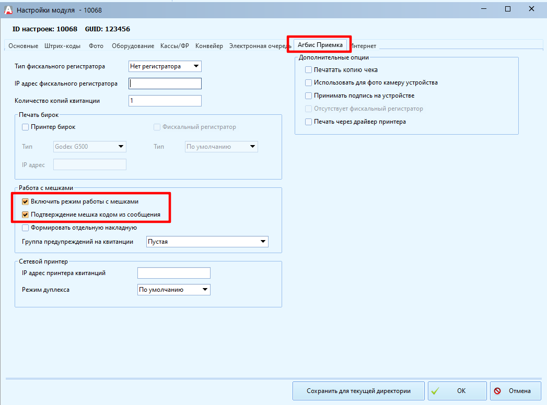
Task: Click Количество копий квитанции field
Action: coord(165,101)
